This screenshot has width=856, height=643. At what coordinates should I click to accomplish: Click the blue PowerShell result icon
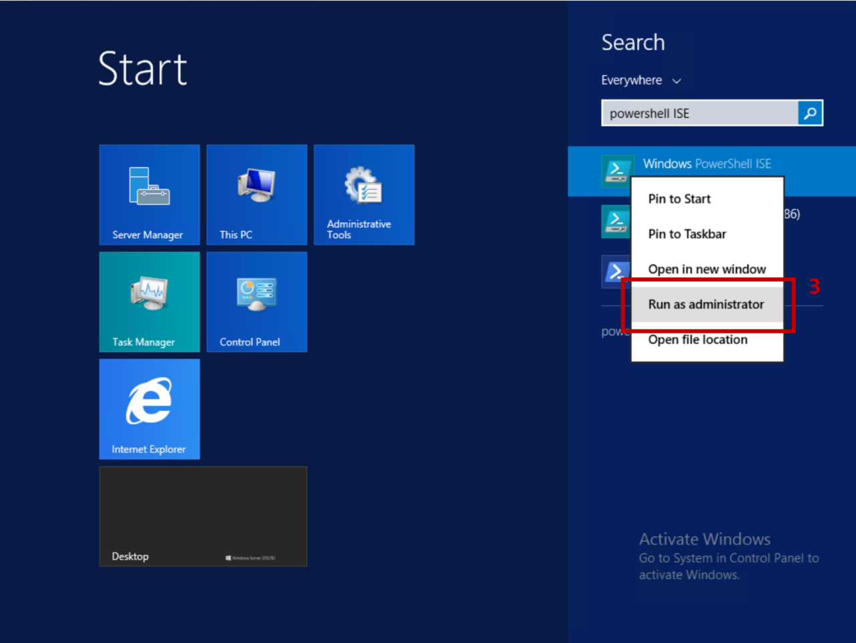[616, 271]
